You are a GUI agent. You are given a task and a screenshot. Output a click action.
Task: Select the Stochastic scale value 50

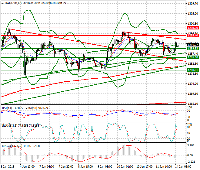[x=188, y=133]
